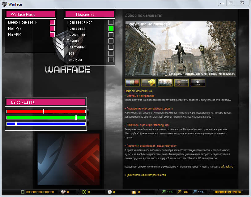This screenshot has width=251, height=197.
Task: Select the city square news thumbnail
Action: pyautogui.click(x=165, y=83)
